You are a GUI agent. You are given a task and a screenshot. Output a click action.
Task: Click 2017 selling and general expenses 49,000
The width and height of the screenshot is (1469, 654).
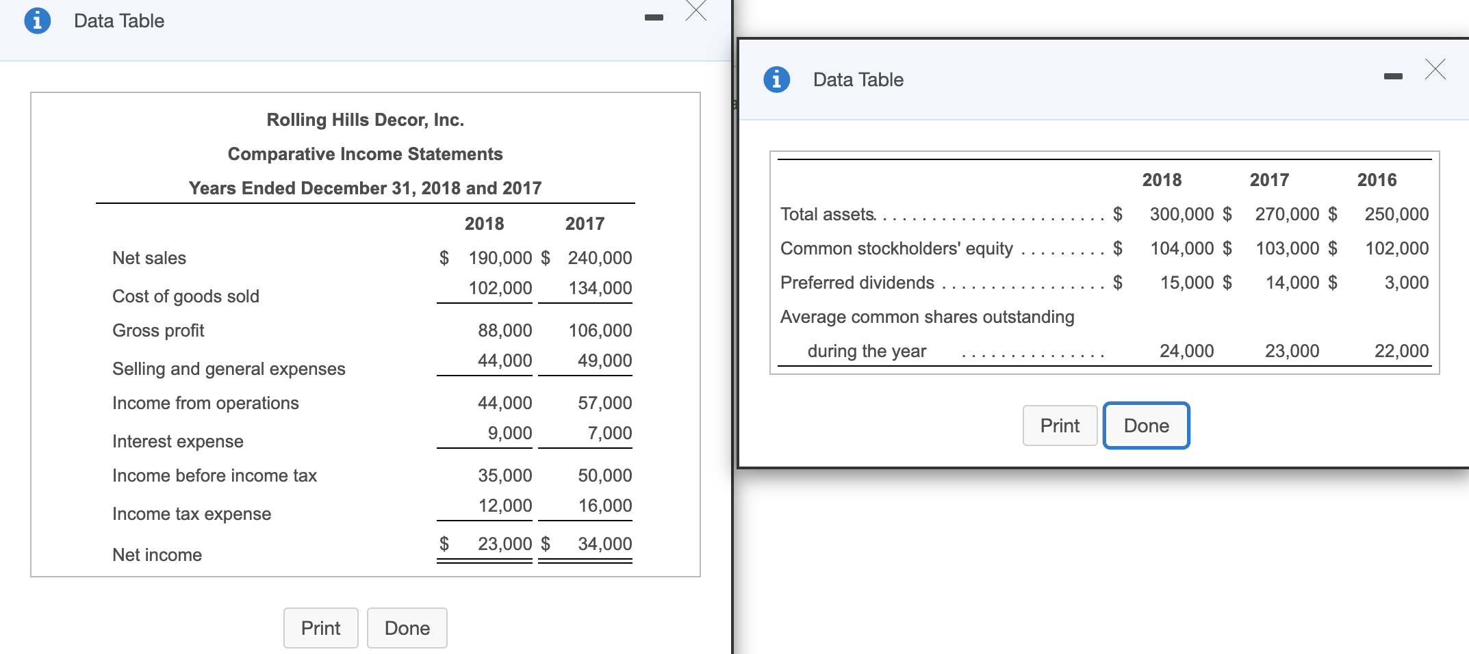[x=604, y=361]
